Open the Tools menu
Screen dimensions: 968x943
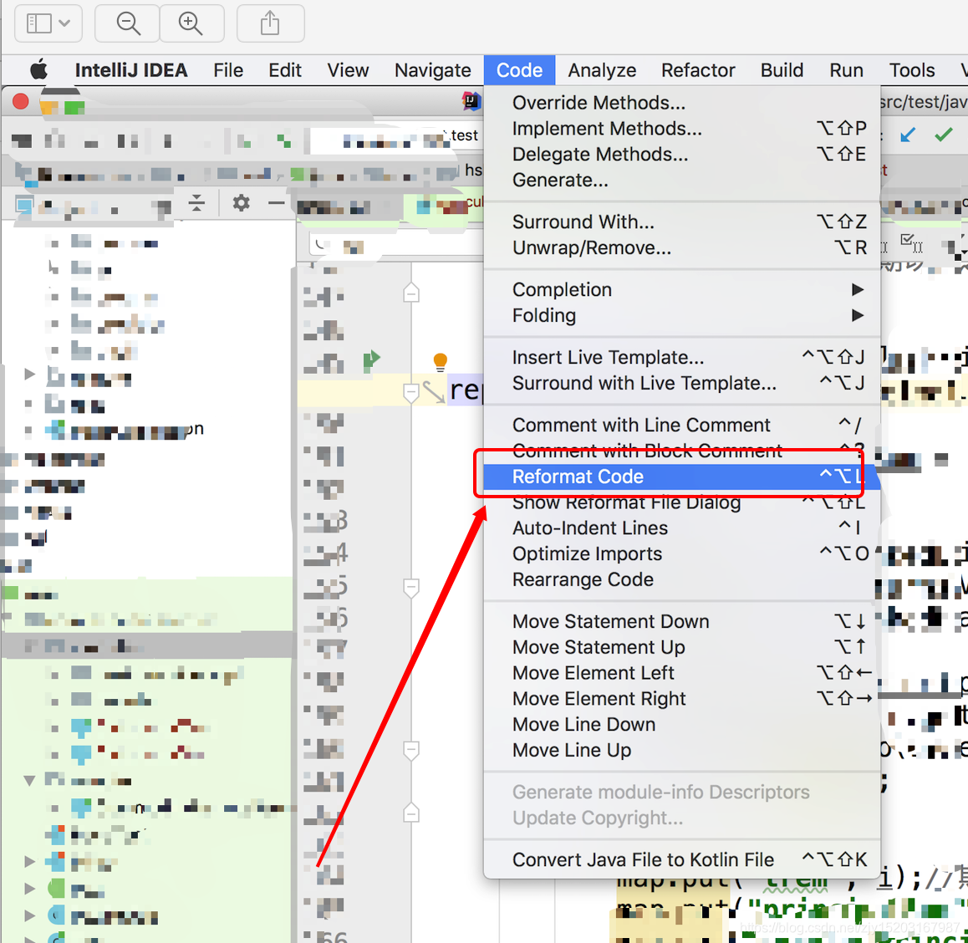click(912, 69)
